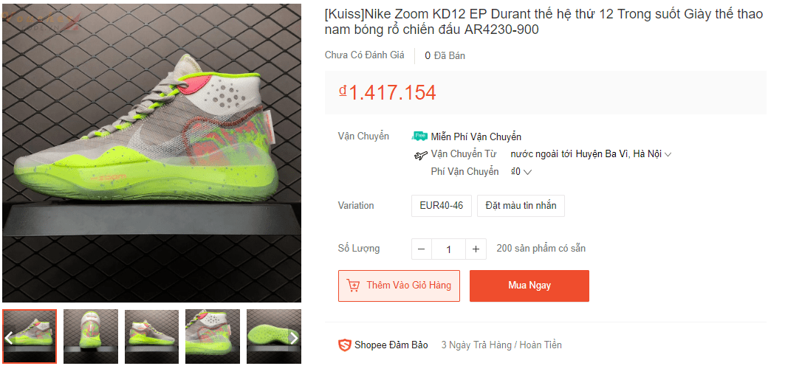Open the heel-view shoe thumbnail
This screenshot has height=380, width=785.
[x=91, y=336]
